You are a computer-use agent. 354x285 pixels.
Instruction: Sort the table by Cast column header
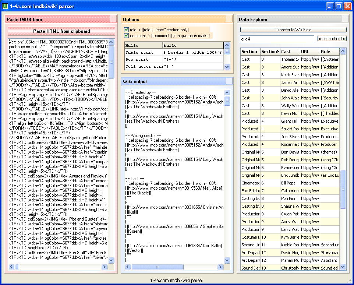pyautogui.click(x=290, y=52)
